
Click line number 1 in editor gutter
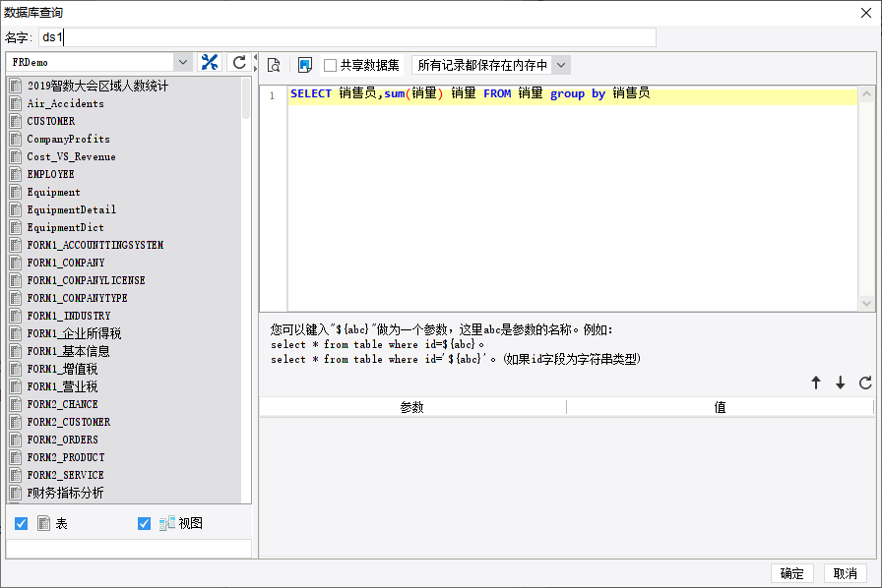coord(273,95)
